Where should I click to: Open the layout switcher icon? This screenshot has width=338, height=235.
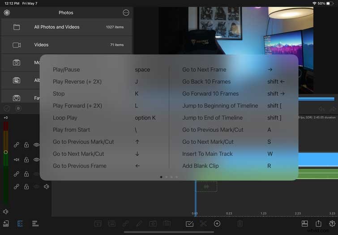[304, 223]
